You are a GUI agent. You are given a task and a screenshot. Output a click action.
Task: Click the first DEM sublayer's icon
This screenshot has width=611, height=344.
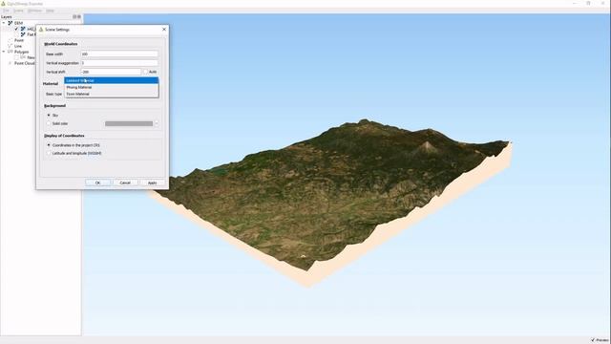[23, 29]
